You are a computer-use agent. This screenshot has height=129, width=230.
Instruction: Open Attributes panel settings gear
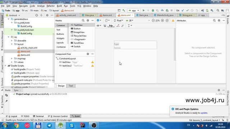tap(219, 21)
